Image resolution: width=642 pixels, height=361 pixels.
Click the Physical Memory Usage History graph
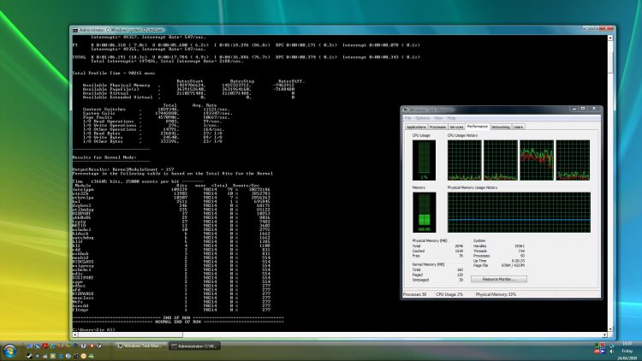point(519,212)
